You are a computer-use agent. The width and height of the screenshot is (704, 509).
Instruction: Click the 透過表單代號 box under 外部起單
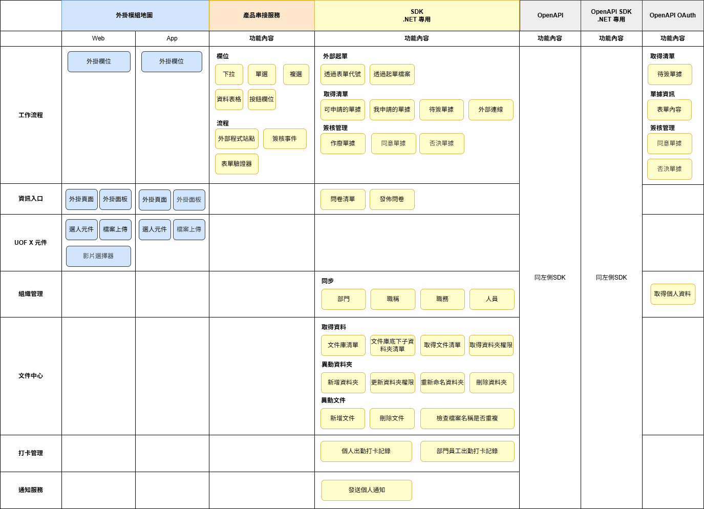coord(343,74)
